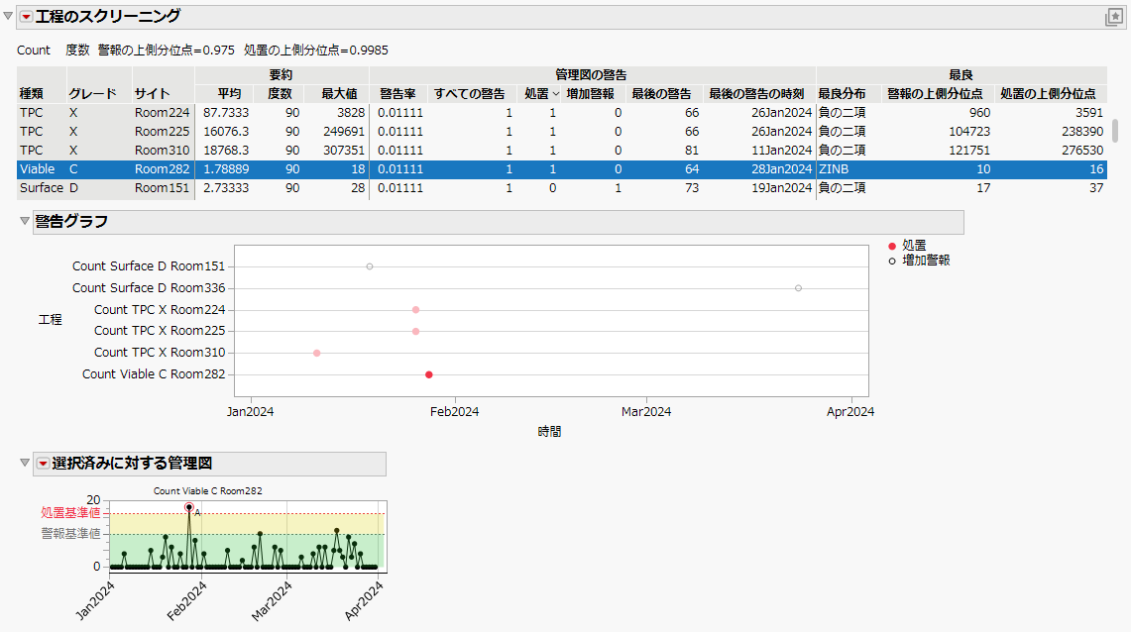Viewport: 1131px width, 632px height.
Task: Select the Surface D Room151 row
Action: coord(562,187)
